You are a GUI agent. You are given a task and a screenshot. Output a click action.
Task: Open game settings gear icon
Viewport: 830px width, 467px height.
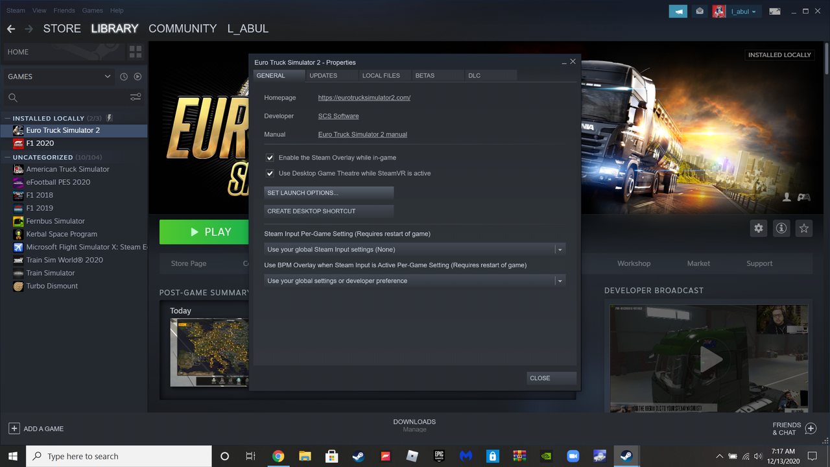coord(759,228)
